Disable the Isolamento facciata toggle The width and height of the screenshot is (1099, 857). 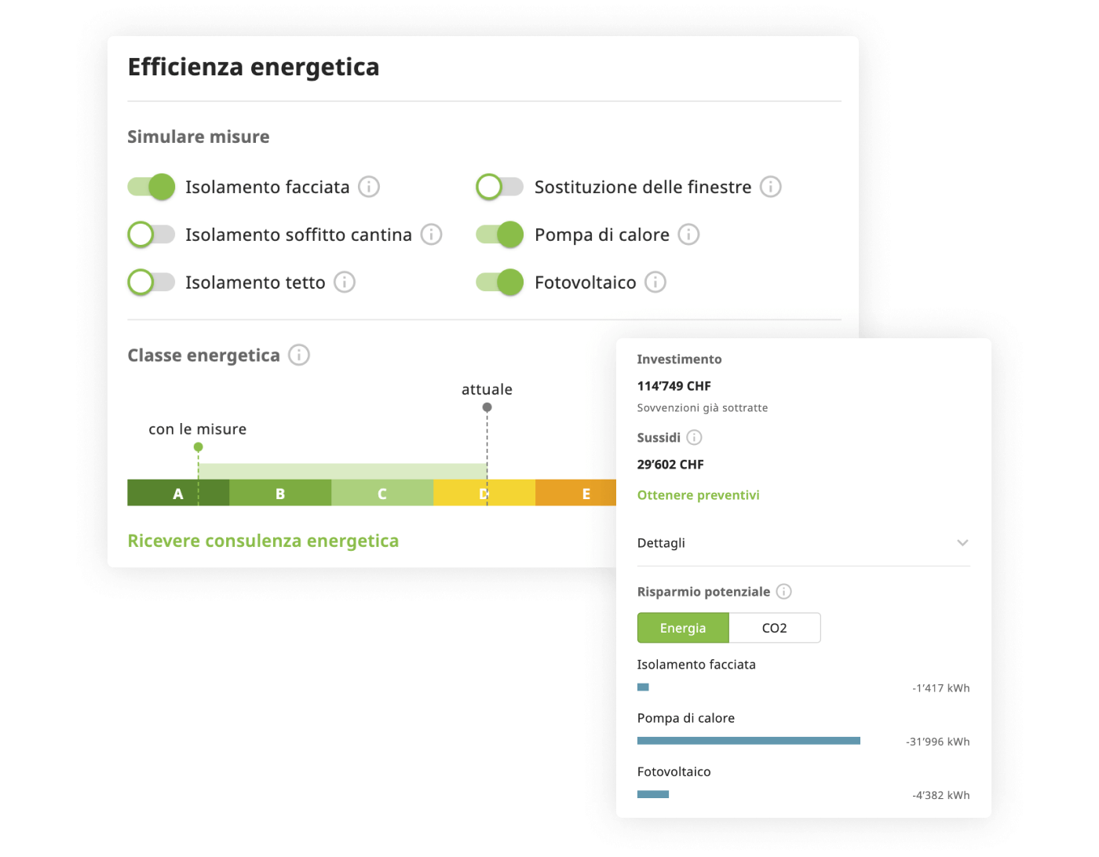tap(152, 187)
